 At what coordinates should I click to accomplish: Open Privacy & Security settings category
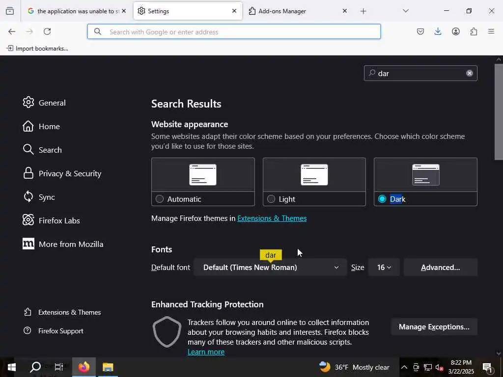[62, 173]
